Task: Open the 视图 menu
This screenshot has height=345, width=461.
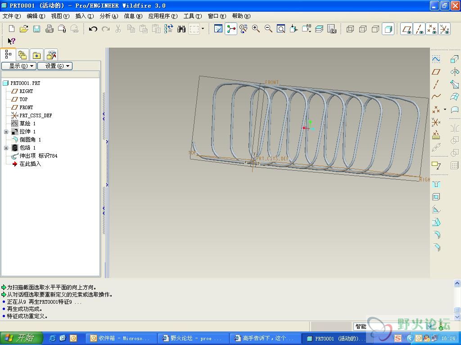Action: click(60, 16)
